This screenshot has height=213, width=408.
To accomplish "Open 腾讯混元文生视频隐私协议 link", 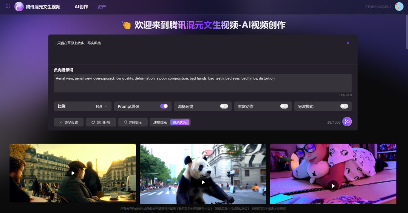I will point(232,208).
